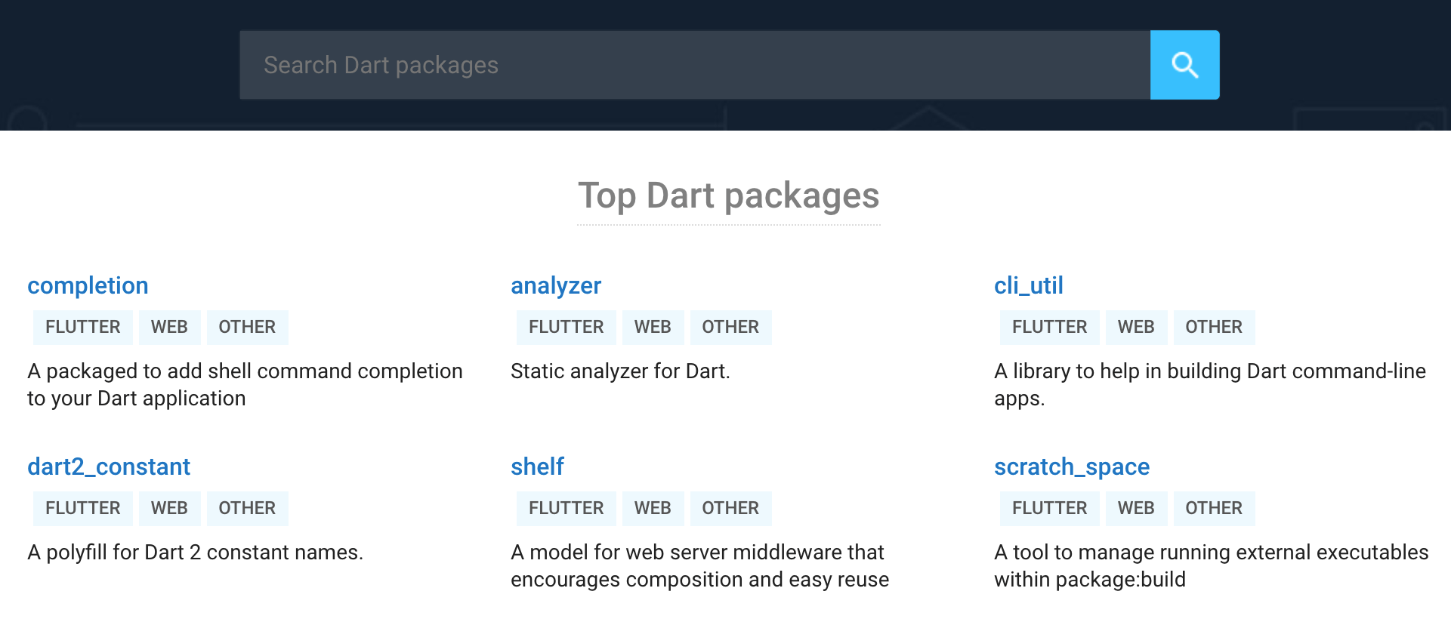Viewport: 1451px width, 622px height.
Task: Open the completion package link
Action: tap(88, 285)
